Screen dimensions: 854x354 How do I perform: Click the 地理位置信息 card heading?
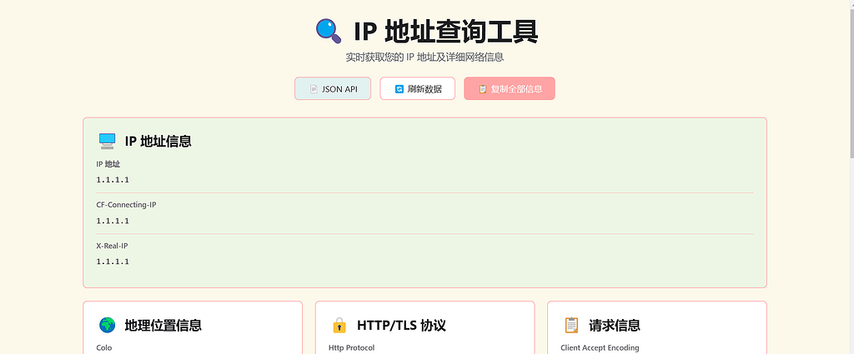[163, 325]
